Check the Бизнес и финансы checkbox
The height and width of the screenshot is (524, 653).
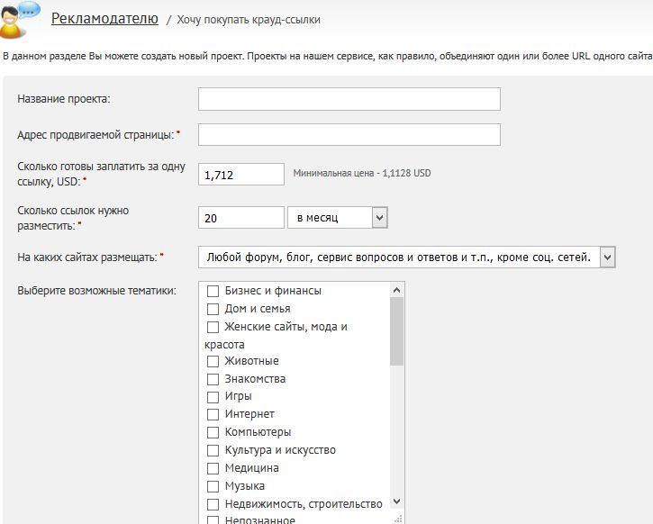point(213,291)
